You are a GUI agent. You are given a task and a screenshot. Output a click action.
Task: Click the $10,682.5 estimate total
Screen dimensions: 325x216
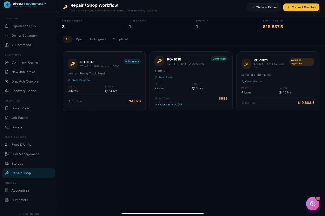pyautogui.click(x=306, y=103)
